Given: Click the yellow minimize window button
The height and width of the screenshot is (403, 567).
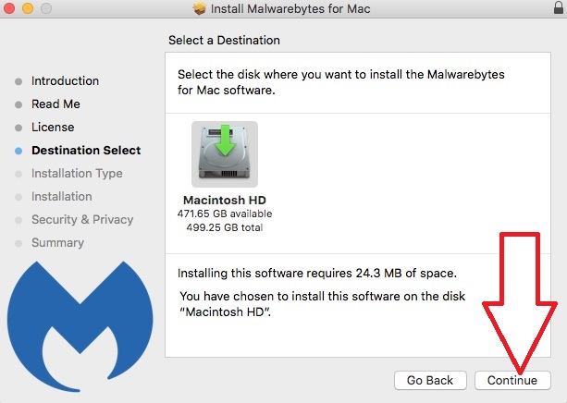Looking at the screenshot, I should (28, 8).
